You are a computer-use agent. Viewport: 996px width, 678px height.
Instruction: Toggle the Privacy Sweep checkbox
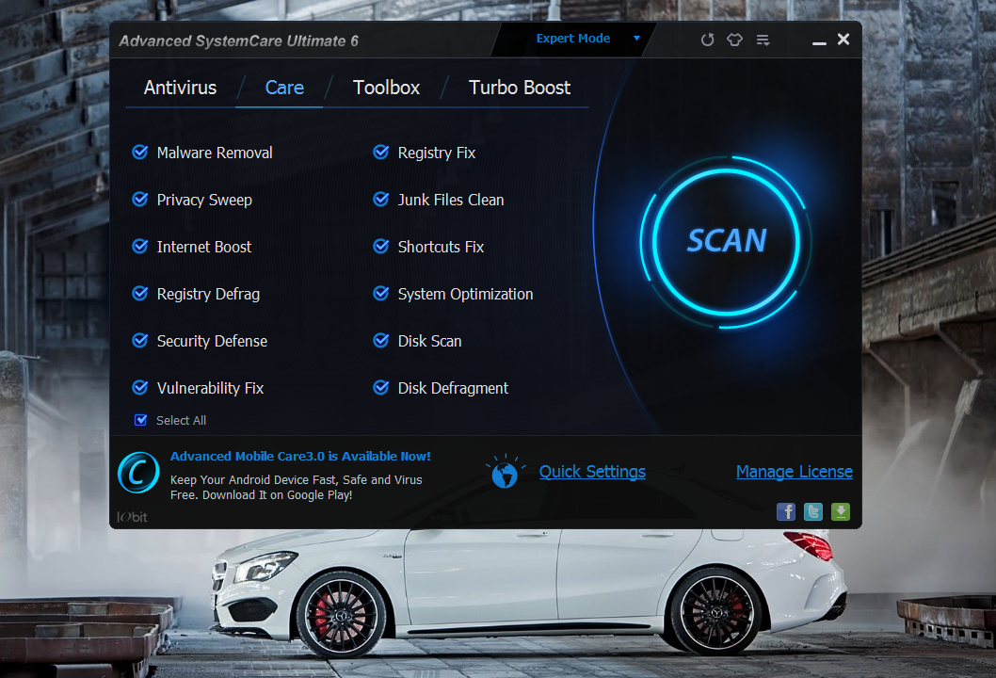tap(139, 200)
